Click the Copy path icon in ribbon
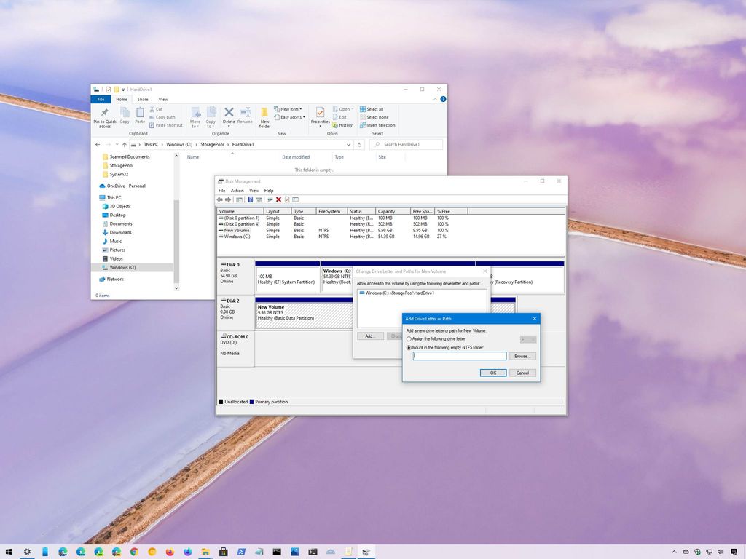The width and height of the screenshot is (746, 559). [x=165, y=116]
